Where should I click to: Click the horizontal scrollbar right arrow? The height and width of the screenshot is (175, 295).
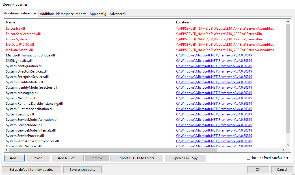pos(283,150)
